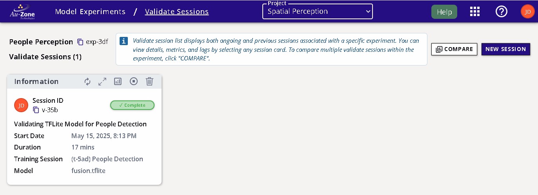538x195 pixels.
Task: Start a NEW SESSION
Action: 505,49
